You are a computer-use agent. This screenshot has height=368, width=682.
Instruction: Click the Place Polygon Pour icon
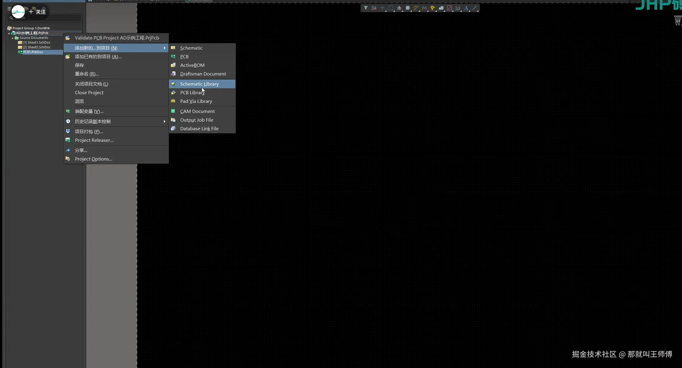click(x=441, y=8)
